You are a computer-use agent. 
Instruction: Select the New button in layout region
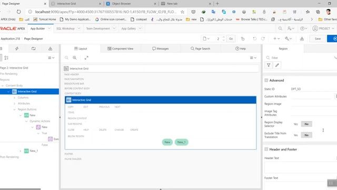167,142
